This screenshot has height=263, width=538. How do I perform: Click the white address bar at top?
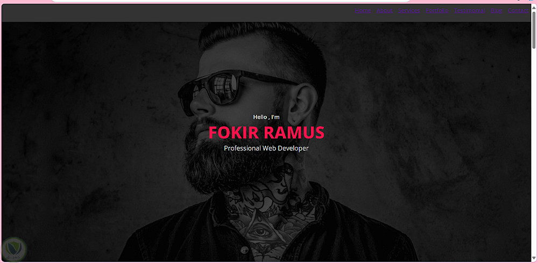coord(231,1)
